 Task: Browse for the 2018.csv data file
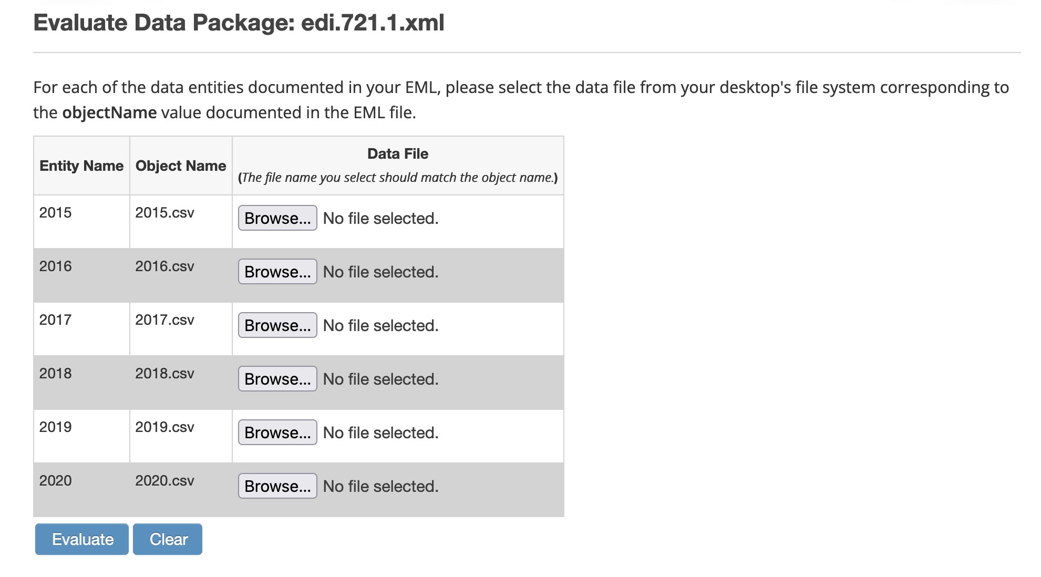(277, 379)
